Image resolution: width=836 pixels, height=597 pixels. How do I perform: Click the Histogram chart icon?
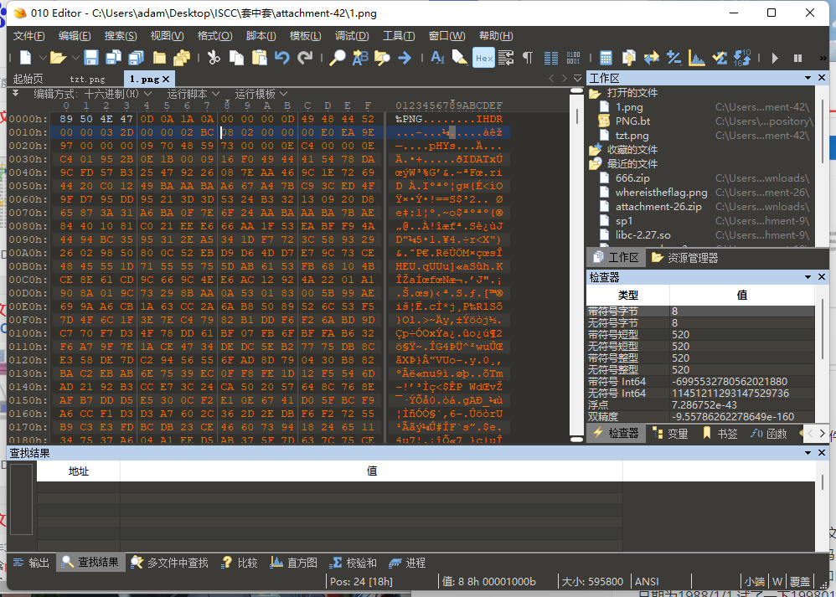tap(696, 58)
